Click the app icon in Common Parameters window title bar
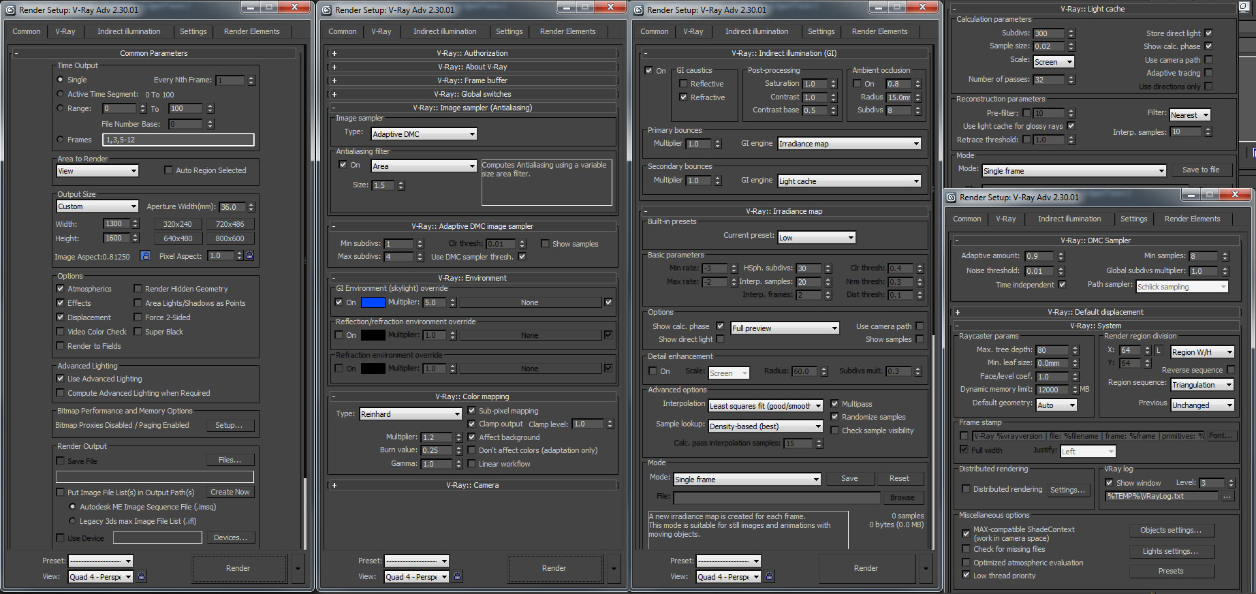Screen dimensions: 1256x594 [10, 10]
